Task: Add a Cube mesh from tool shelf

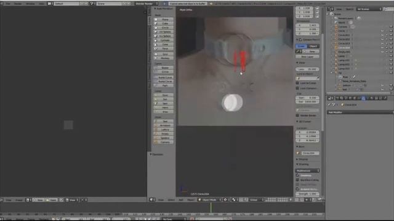Action: [164, 23]
